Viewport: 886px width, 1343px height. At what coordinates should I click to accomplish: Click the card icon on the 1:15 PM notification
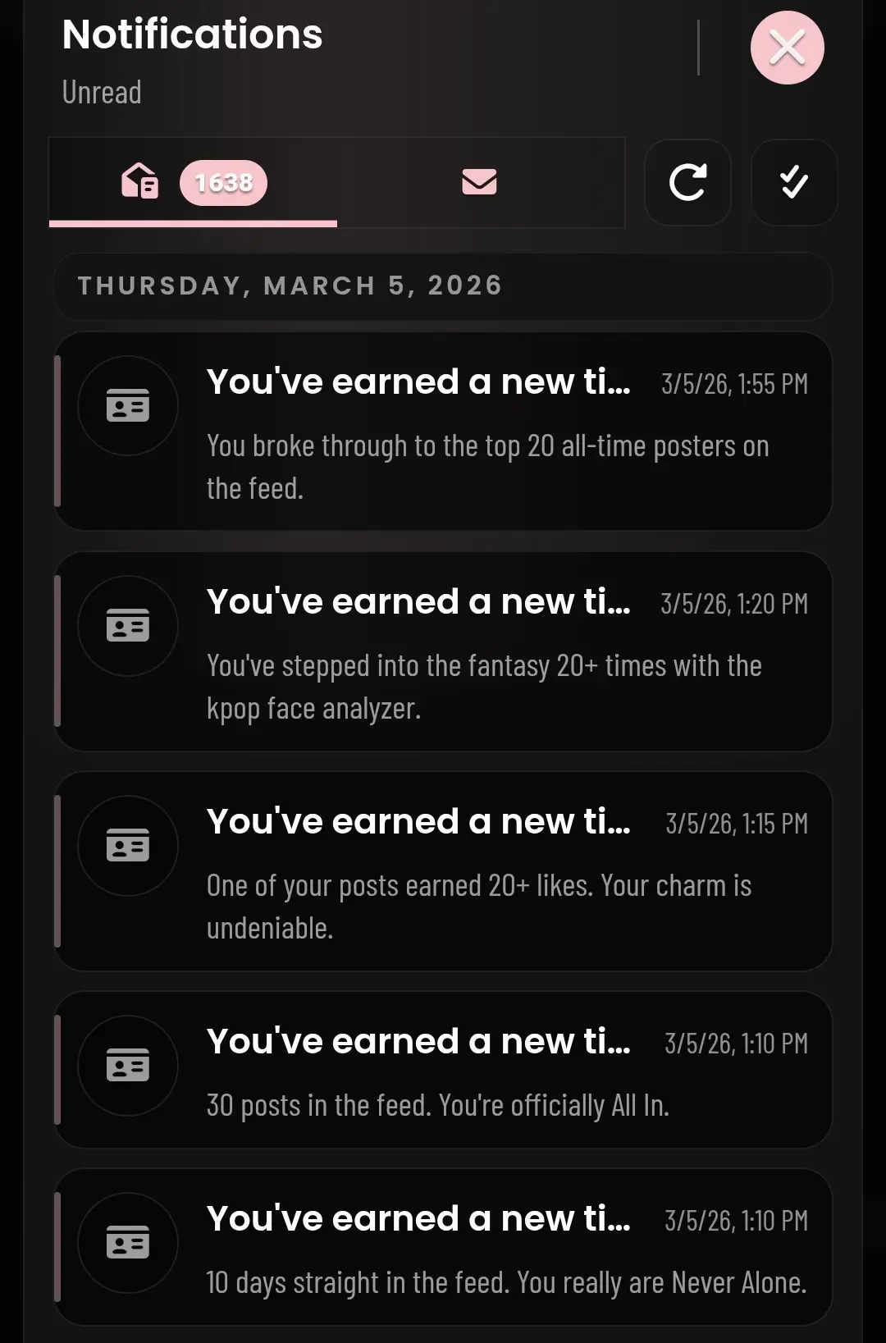(x=128, y=846)
